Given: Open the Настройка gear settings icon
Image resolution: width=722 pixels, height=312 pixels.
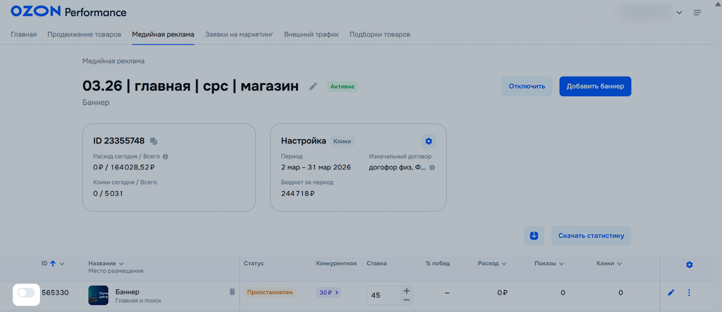Looking at the screenshot, I should (x=428, y=141).
